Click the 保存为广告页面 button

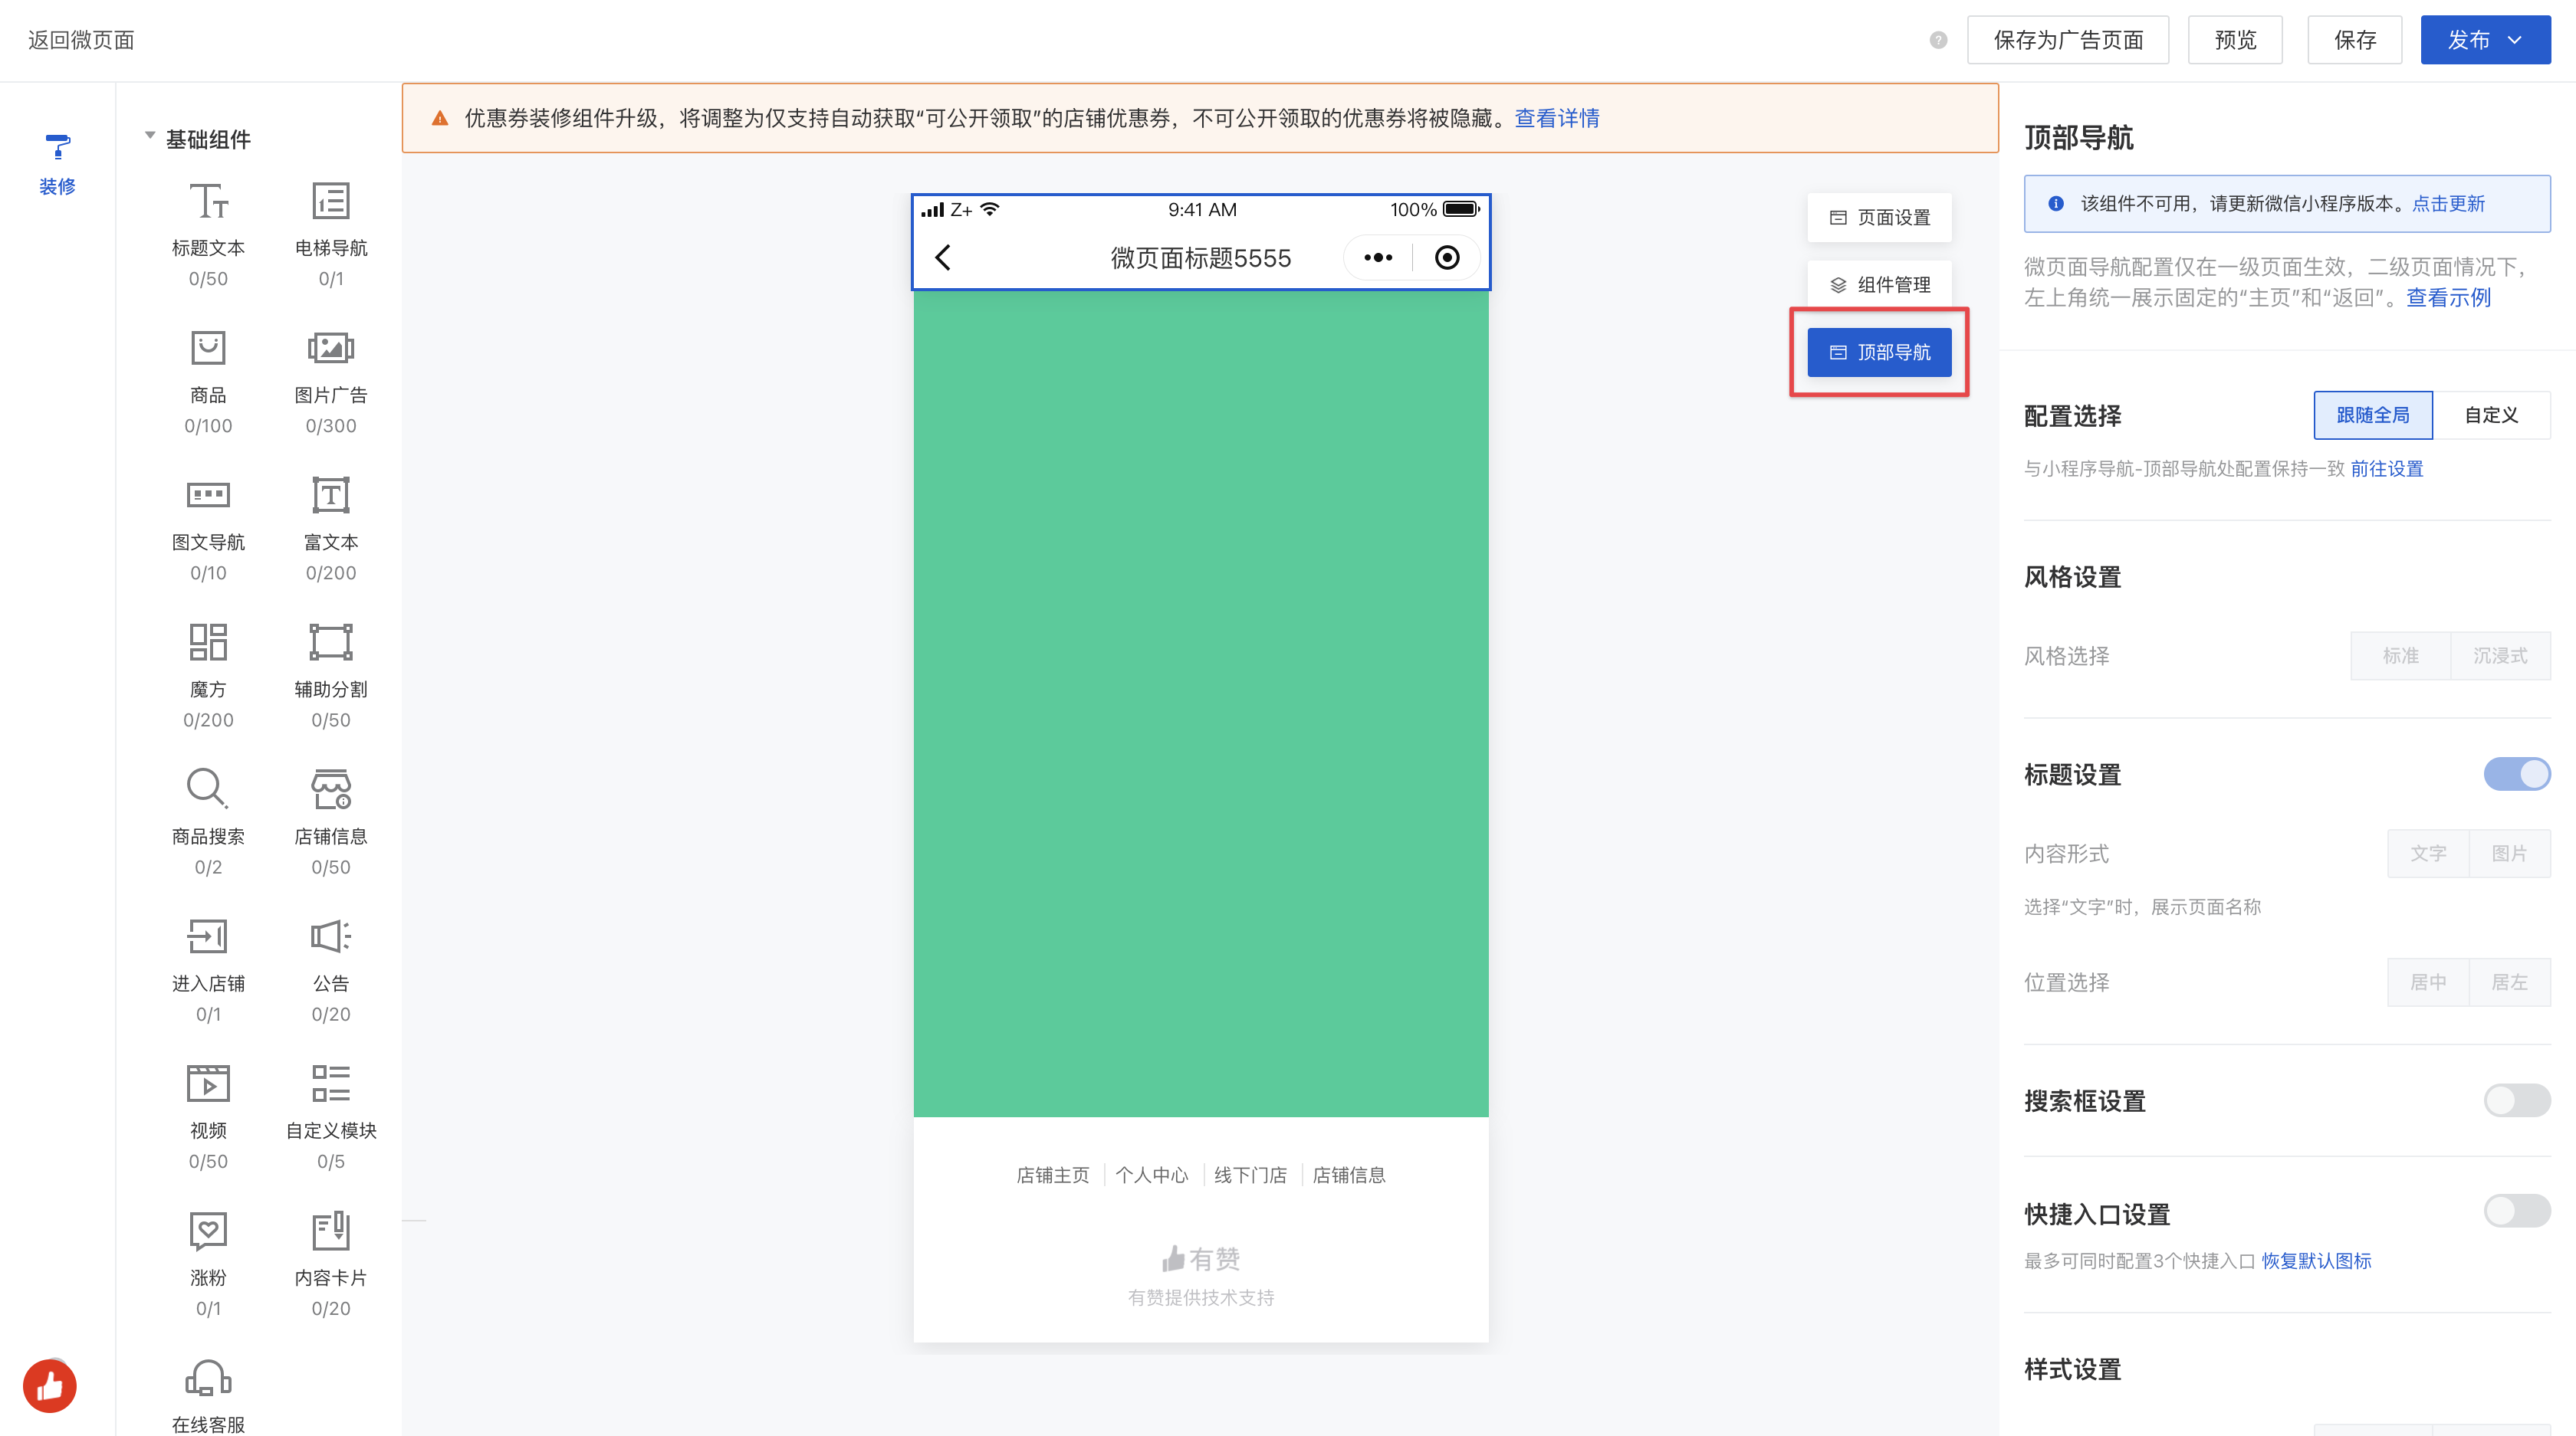(2067, 40)
